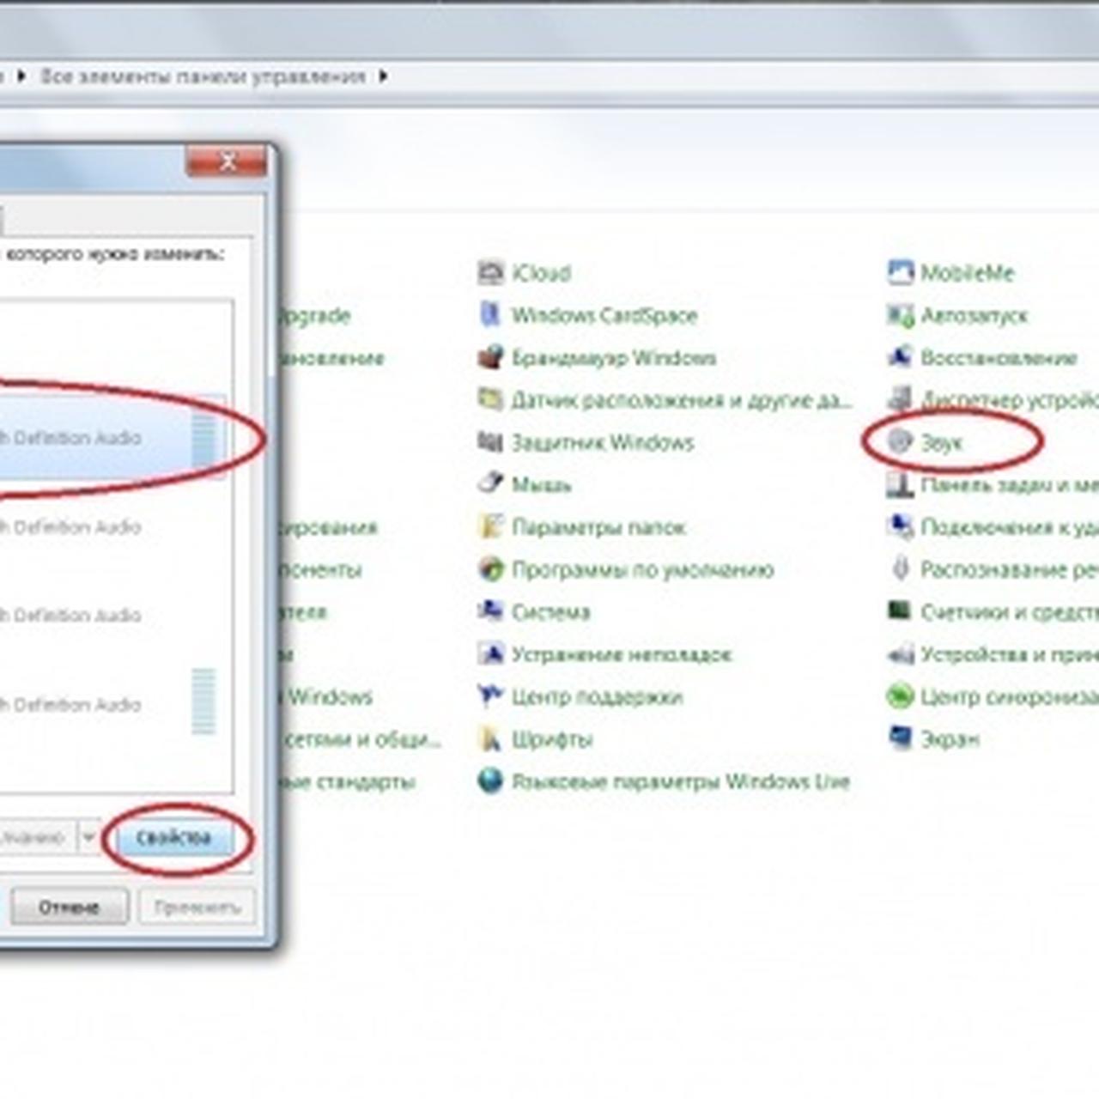Click the Брандмауэр Windows firewall icon

(x=490, y=357)
